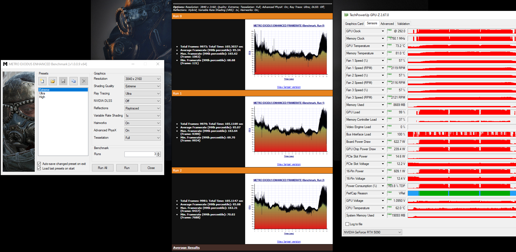Viewport: 516px width, 252px height.
Task: Expand the Memory Used sensor dropdown arrow
Action: (383, 105)
